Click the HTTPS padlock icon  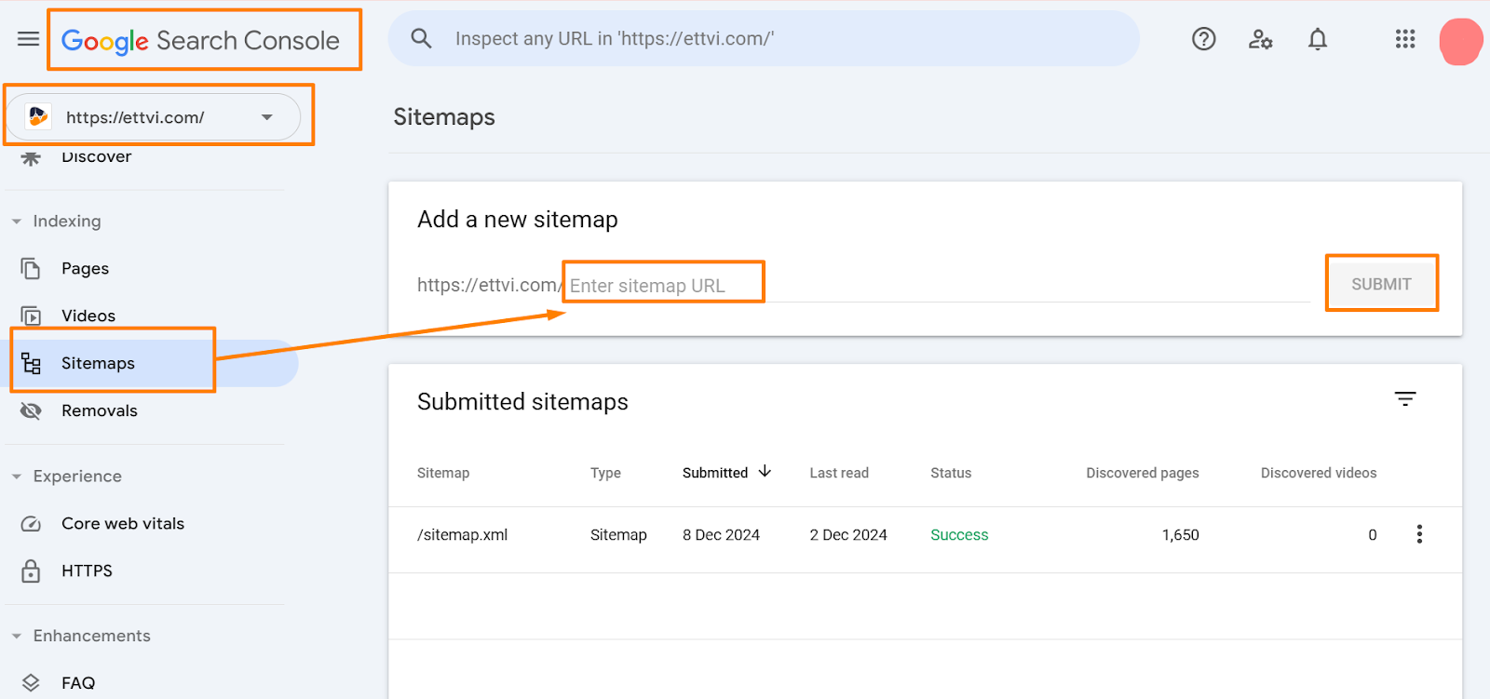31,571
